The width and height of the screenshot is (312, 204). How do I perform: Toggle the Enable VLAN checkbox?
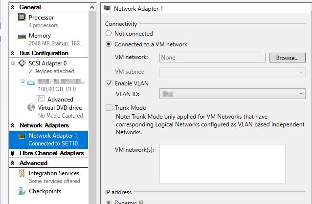(109, 83)
